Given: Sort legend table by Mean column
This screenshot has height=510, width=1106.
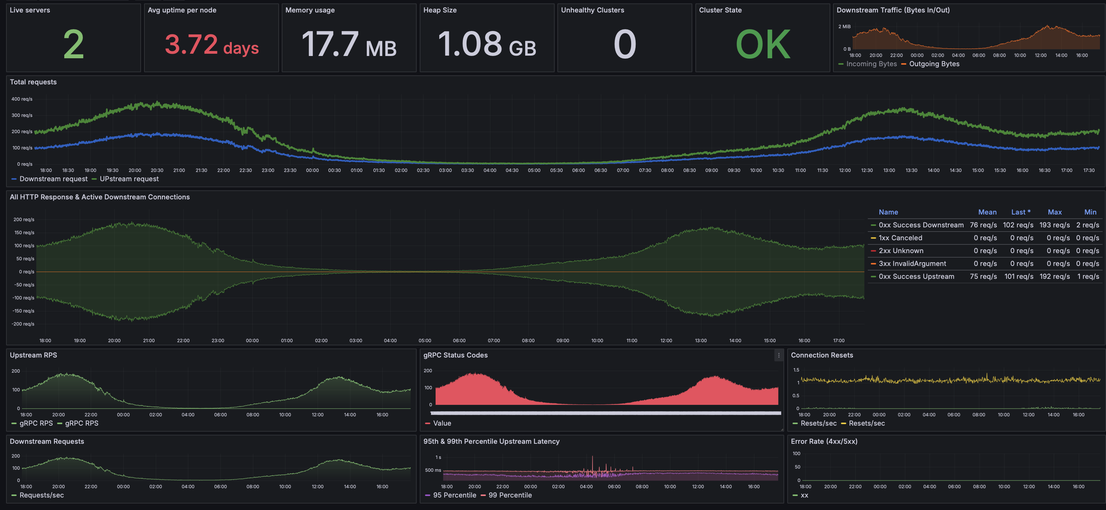Looking at the screenshot, I should pos(987,212).
